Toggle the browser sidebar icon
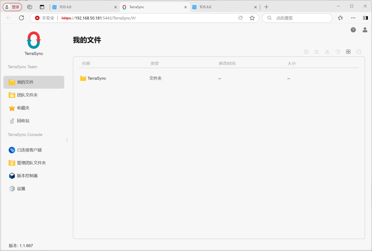Image resolution: width=372 pixels, height=251 pixels. 365,18
